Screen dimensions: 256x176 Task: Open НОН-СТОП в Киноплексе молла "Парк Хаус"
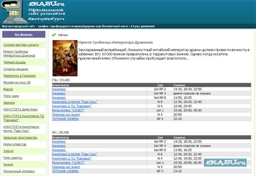tap(21, 129)
